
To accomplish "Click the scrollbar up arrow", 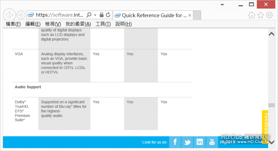I will tap(271, 34).
